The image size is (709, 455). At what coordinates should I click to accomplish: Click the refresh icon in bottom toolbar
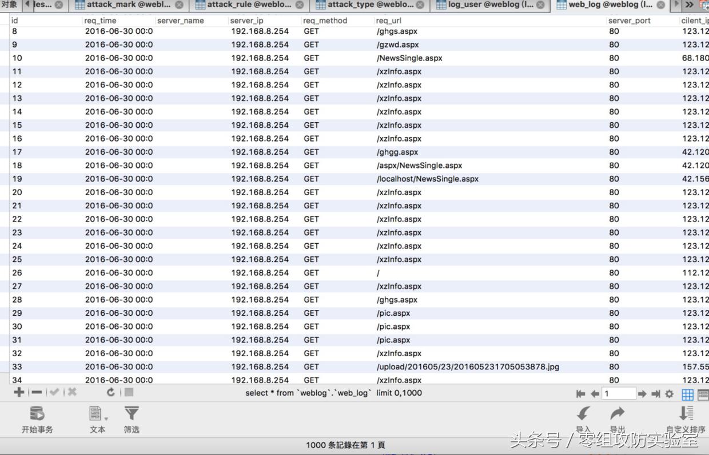pyautogui.click(x=110, y=392)
